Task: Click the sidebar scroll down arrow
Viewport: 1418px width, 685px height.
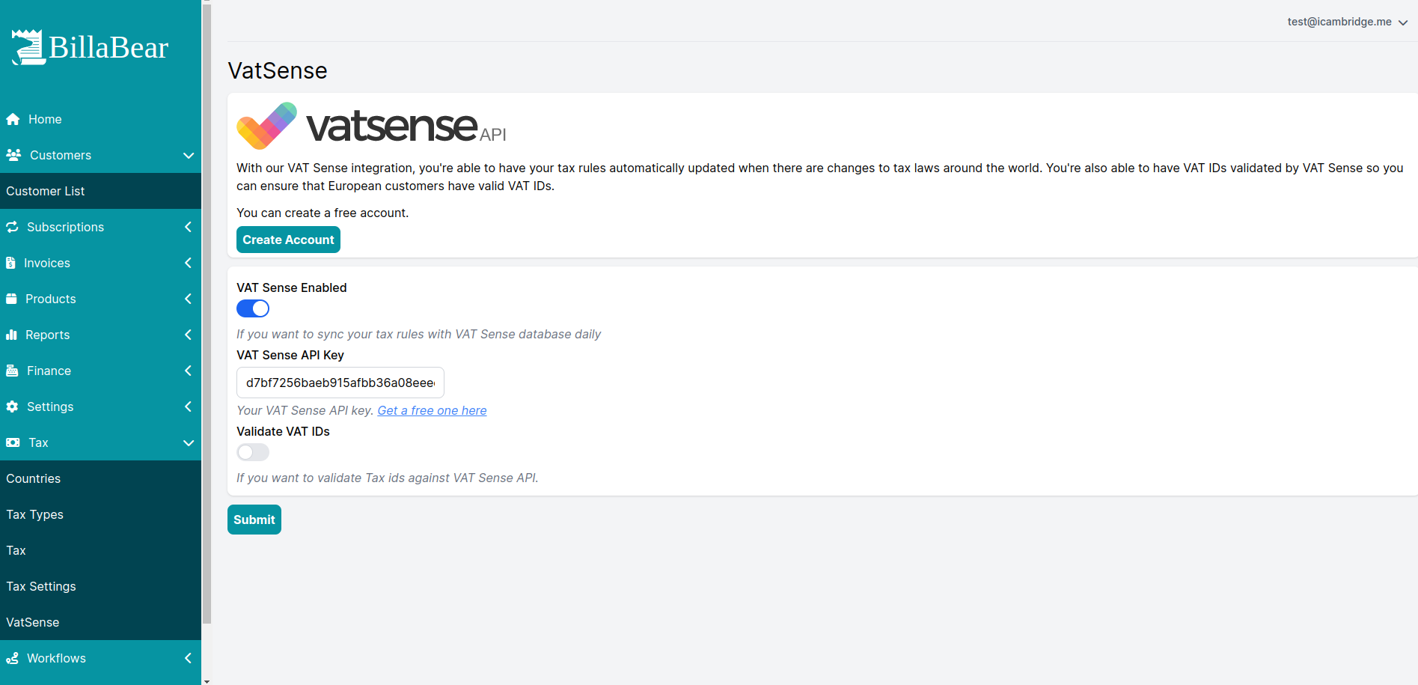Action: point(207,681)
